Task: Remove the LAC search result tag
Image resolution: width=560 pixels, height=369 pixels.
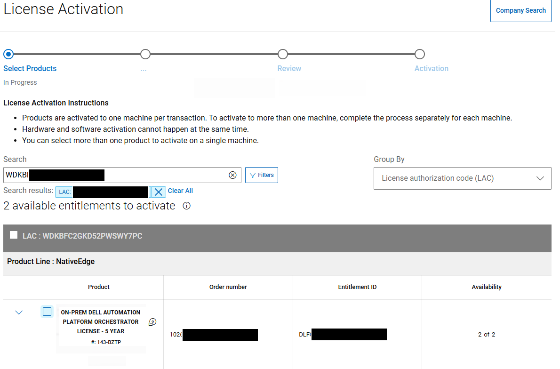Action: pos(159,192)
